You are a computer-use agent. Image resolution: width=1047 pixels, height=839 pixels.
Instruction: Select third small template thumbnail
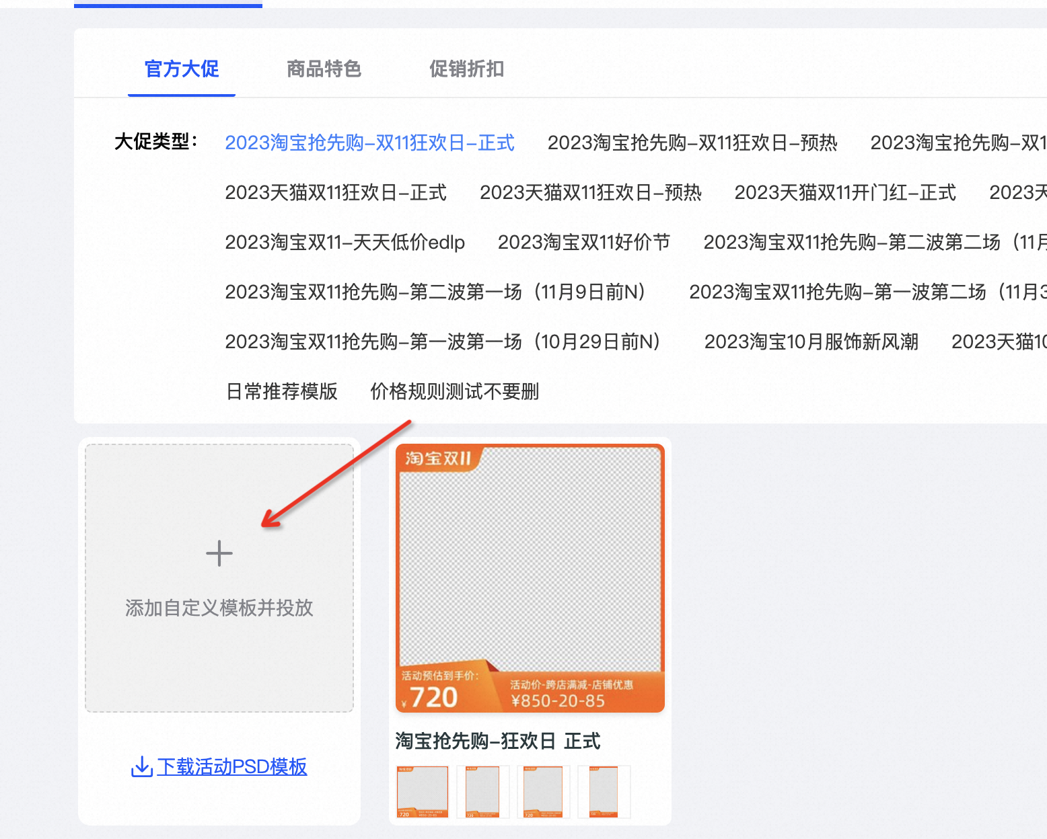coord(544,792)
